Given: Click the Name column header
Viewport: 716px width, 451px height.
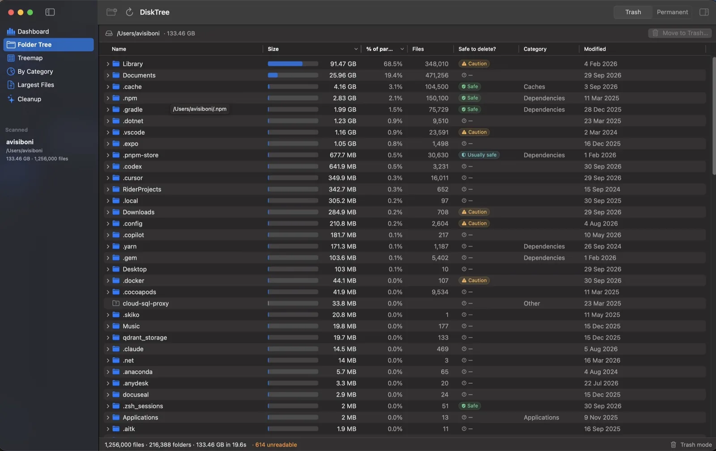Looking at the screenshot, I should tap(119, 49).
